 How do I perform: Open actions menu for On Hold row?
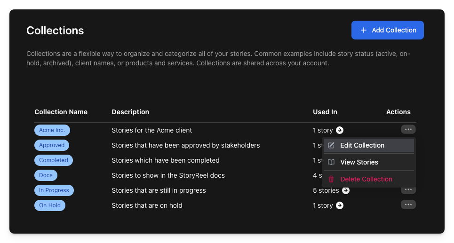(x=408, y=204)
